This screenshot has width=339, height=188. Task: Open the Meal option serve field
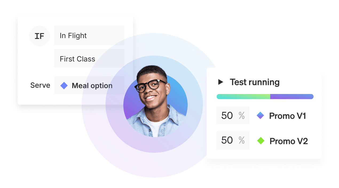click(89, 85)
